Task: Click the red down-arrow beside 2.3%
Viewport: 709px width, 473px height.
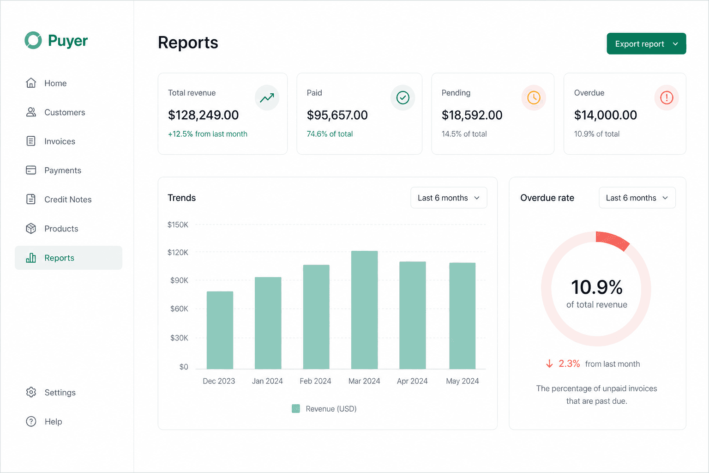Action: 549,364
